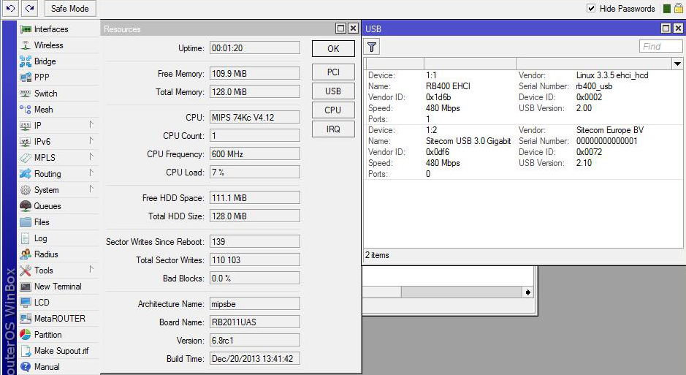Expand the Tools submenu arrow

point(91,269)
